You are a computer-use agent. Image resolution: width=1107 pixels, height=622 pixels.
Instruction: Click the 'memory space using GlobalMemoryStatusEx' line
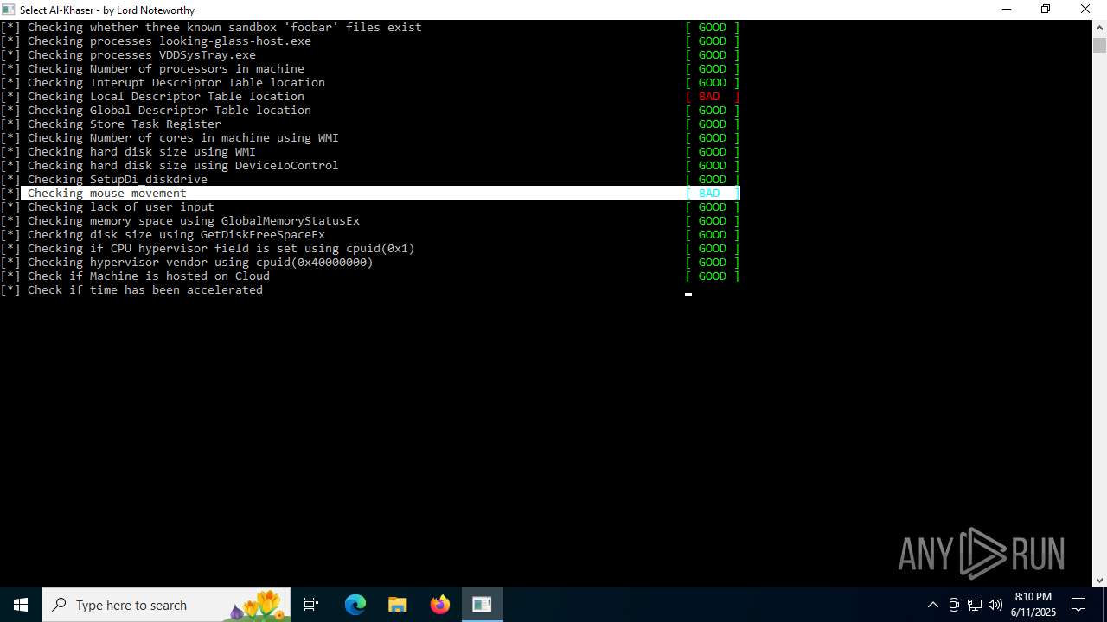tap(180, 221)
